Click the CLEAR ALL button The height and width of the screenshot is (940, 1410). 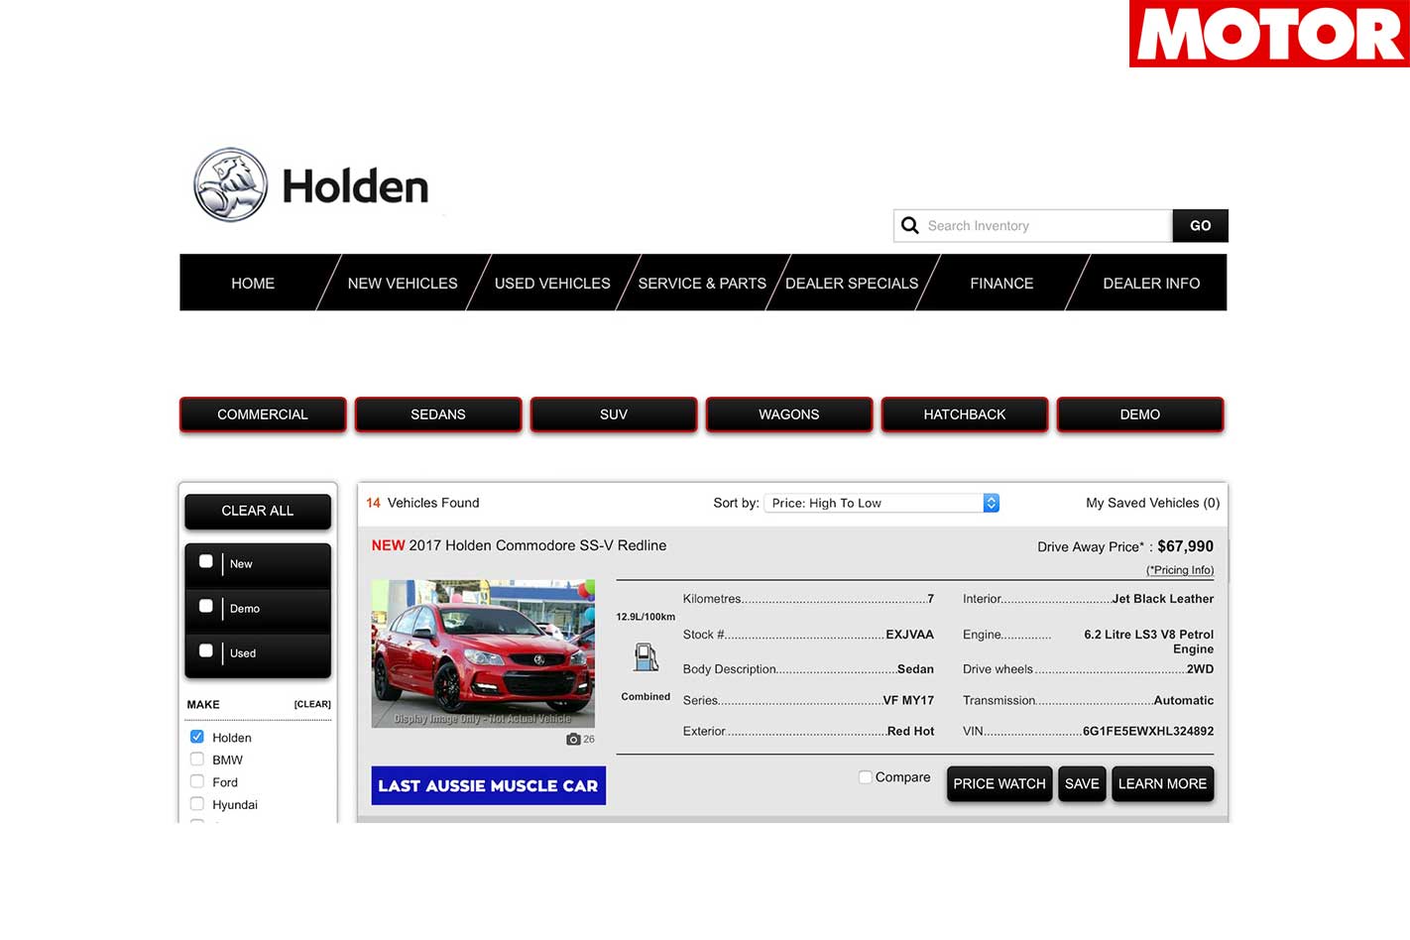tap(258, 511)
